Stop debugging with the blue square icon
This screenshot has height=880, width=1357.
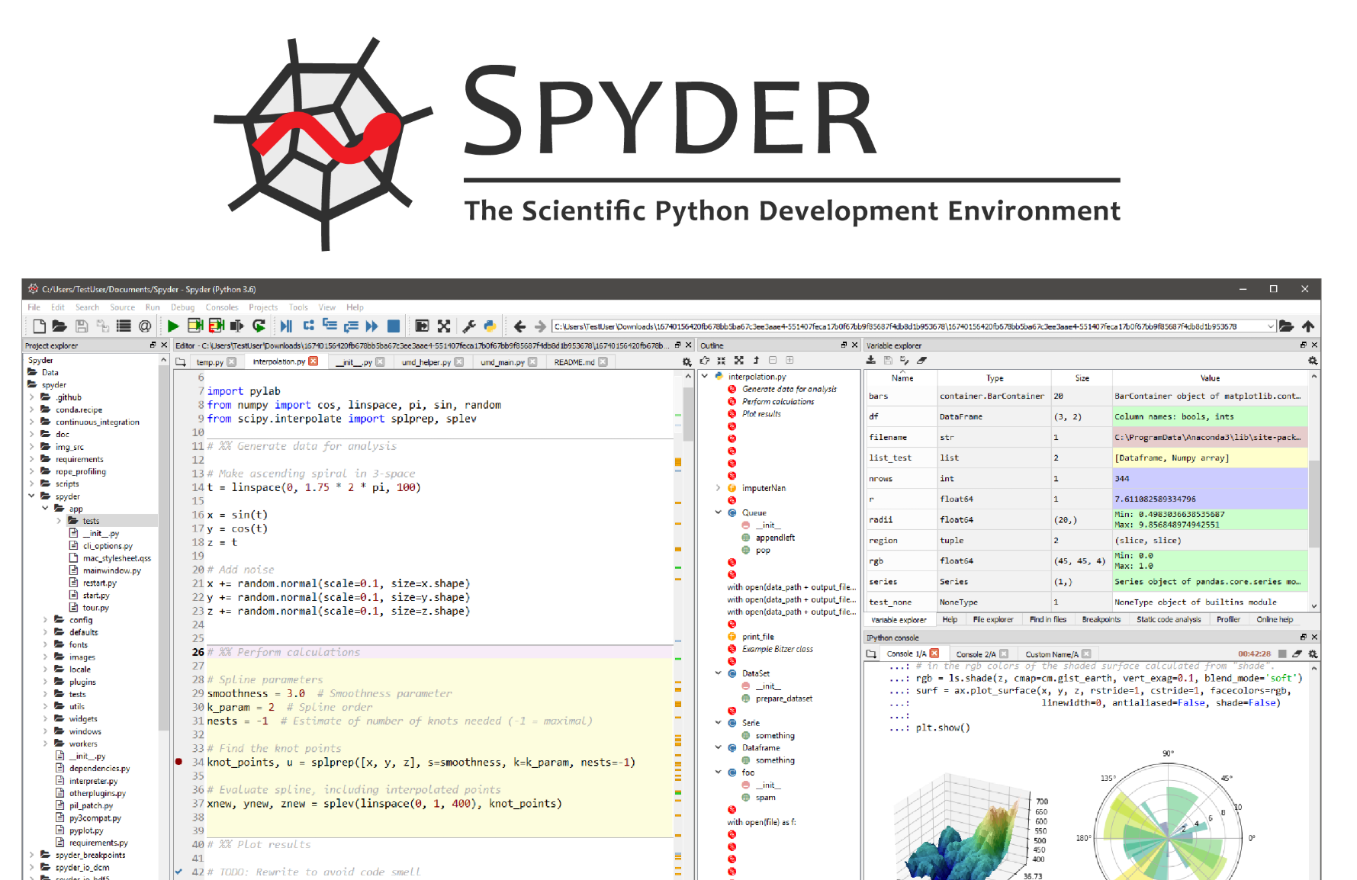tap(394, 326)
